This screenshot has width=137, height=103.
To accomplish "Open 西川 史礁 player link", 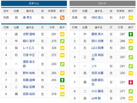I will (97, 41).
